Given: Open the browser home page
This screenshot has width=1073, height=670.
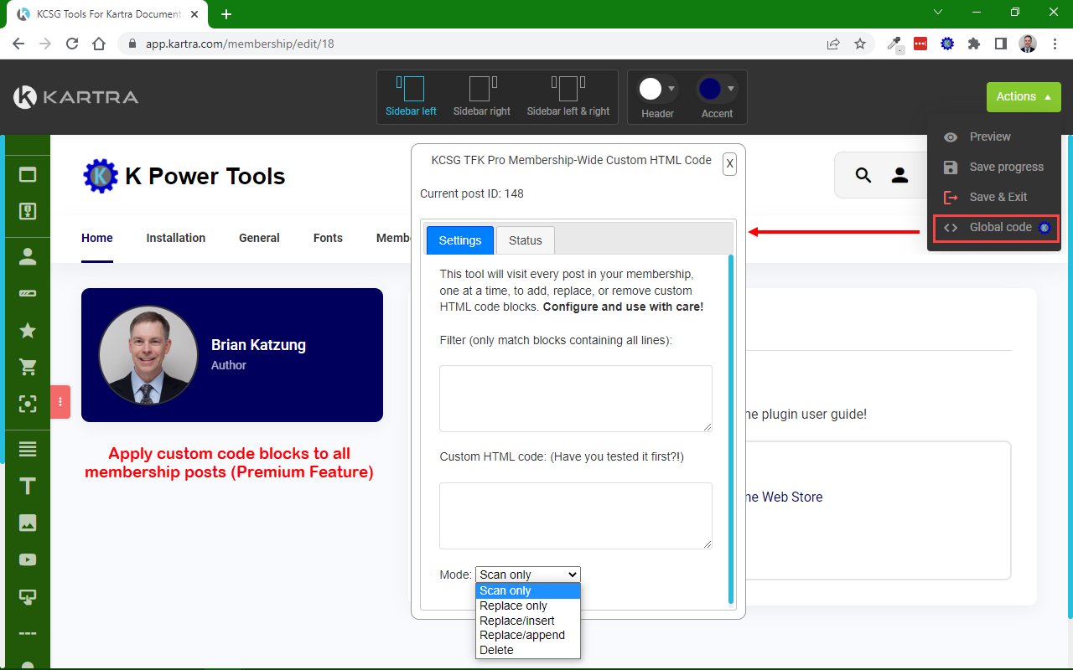Looking at the screenshot, I should [99, 44].
